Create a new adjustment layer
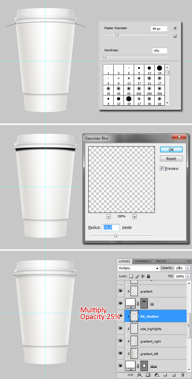This screenshot has height=379, width=192. click(x=157, y=375)
